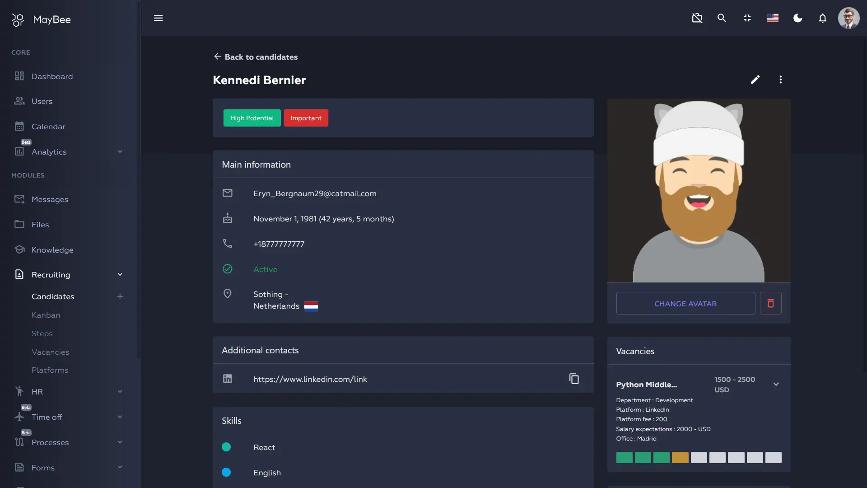Click the orange vacancy progress step
The height and width of the screenshot is (488, 867).
click(x=680, y=457)
